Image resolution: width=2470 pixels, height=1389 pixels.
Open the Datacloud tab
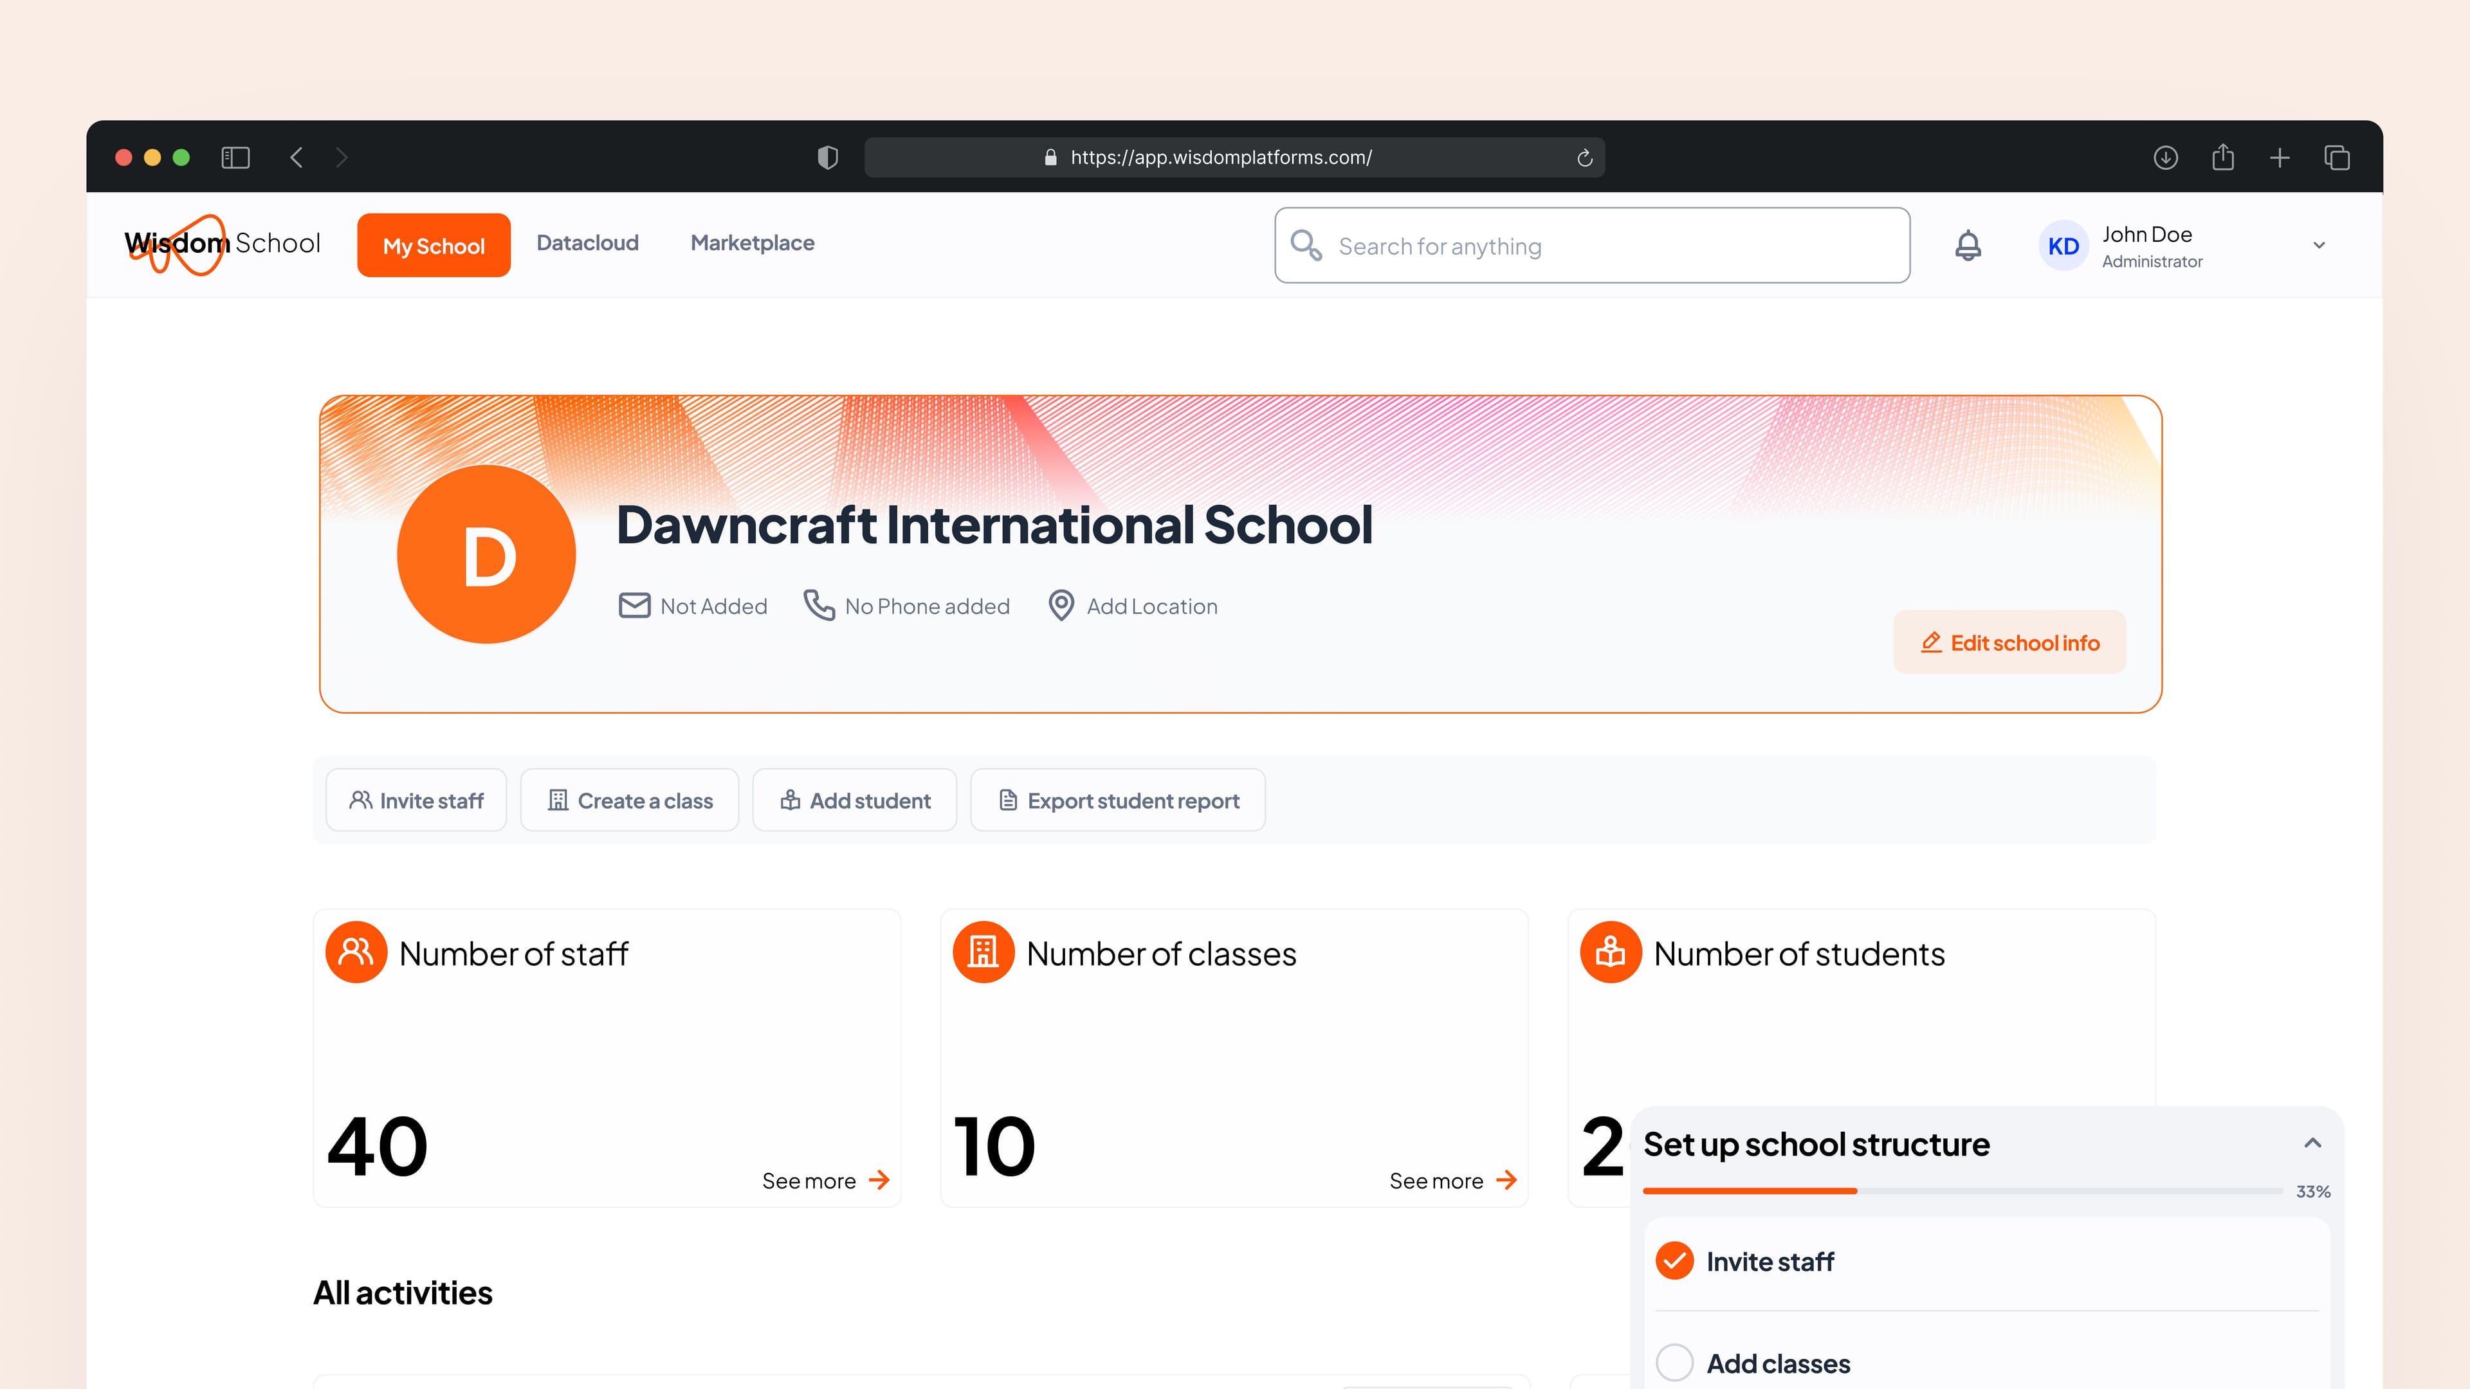pos(587,244)
